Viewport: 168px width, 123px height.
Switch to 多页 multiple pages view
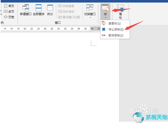pyautogui.click(x=9, y=11)
